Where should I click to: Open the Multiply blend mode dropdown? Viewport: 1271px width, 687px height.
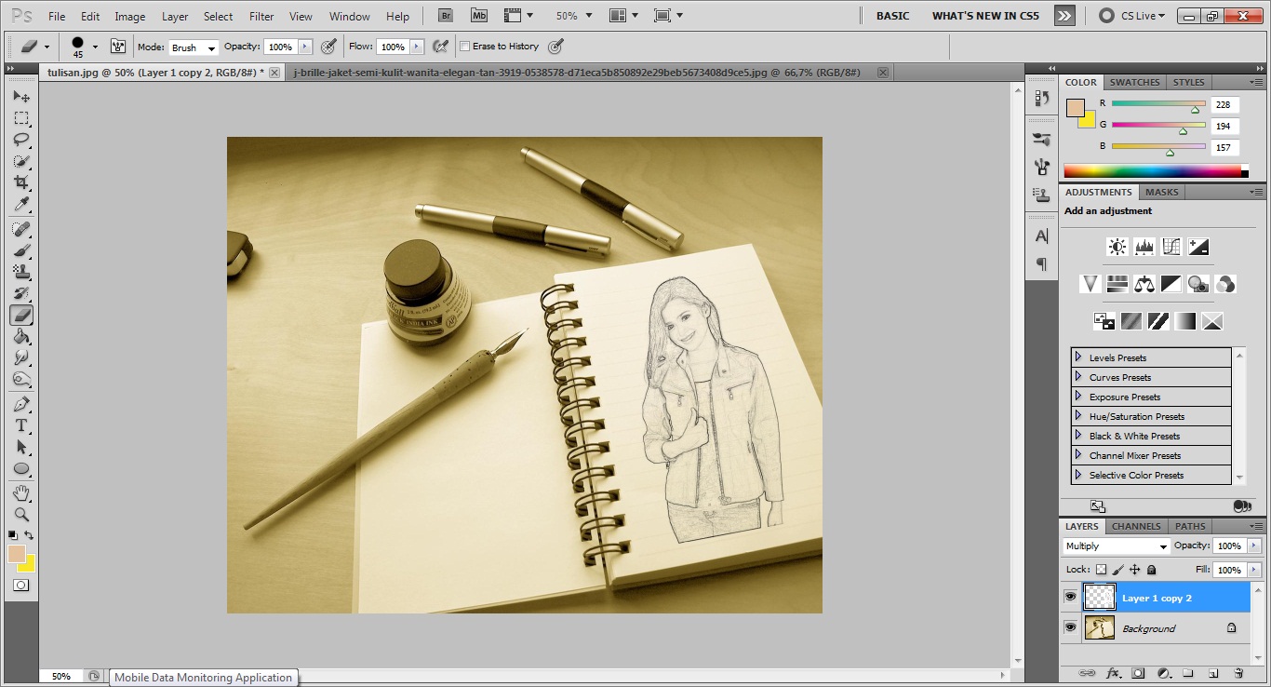[1116, 546]
